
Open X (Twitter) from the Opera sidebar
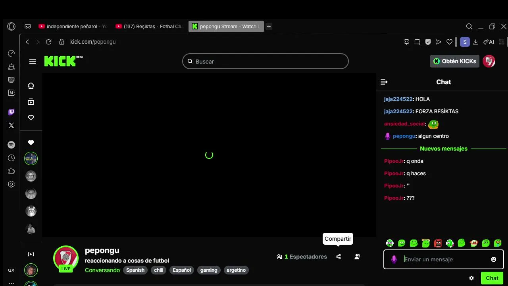coord(12,125)
